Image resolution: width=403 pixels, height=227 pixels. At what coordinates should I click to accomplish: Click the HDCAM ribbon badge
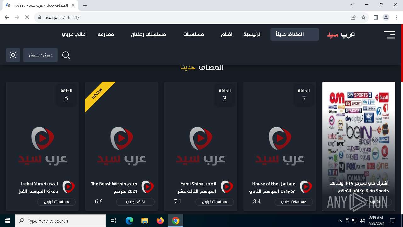[98, 94]
